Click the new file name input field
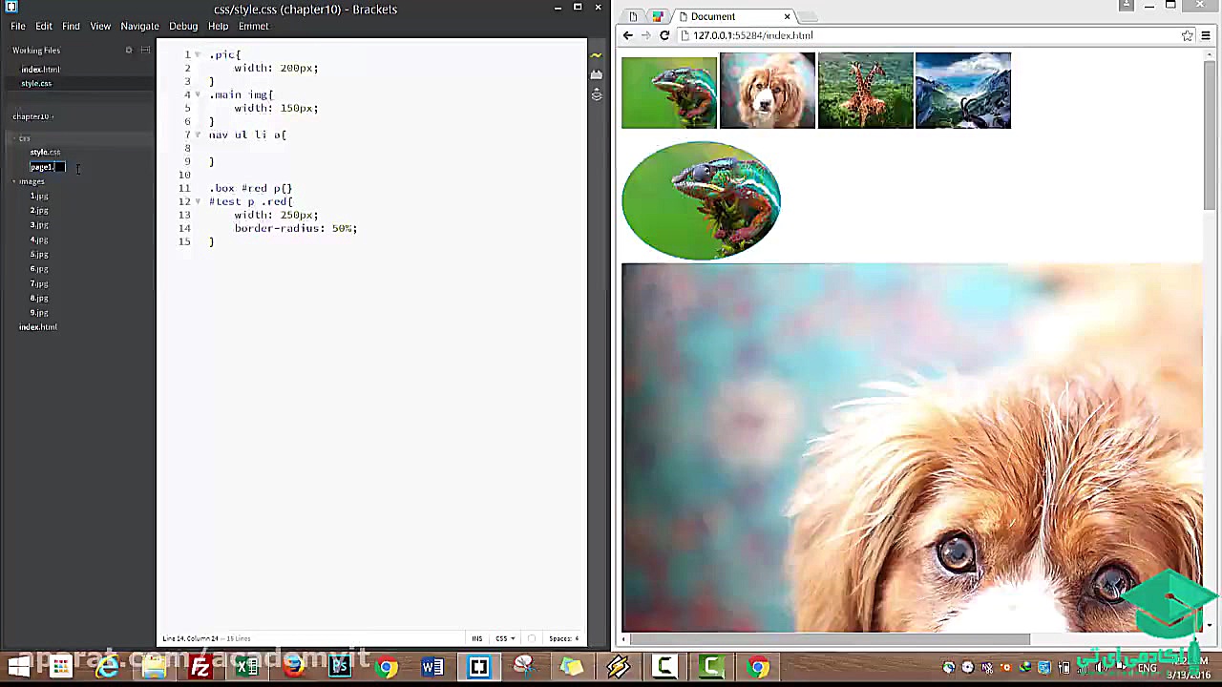Screen dimensions: 1222x687 pos(47,167)
